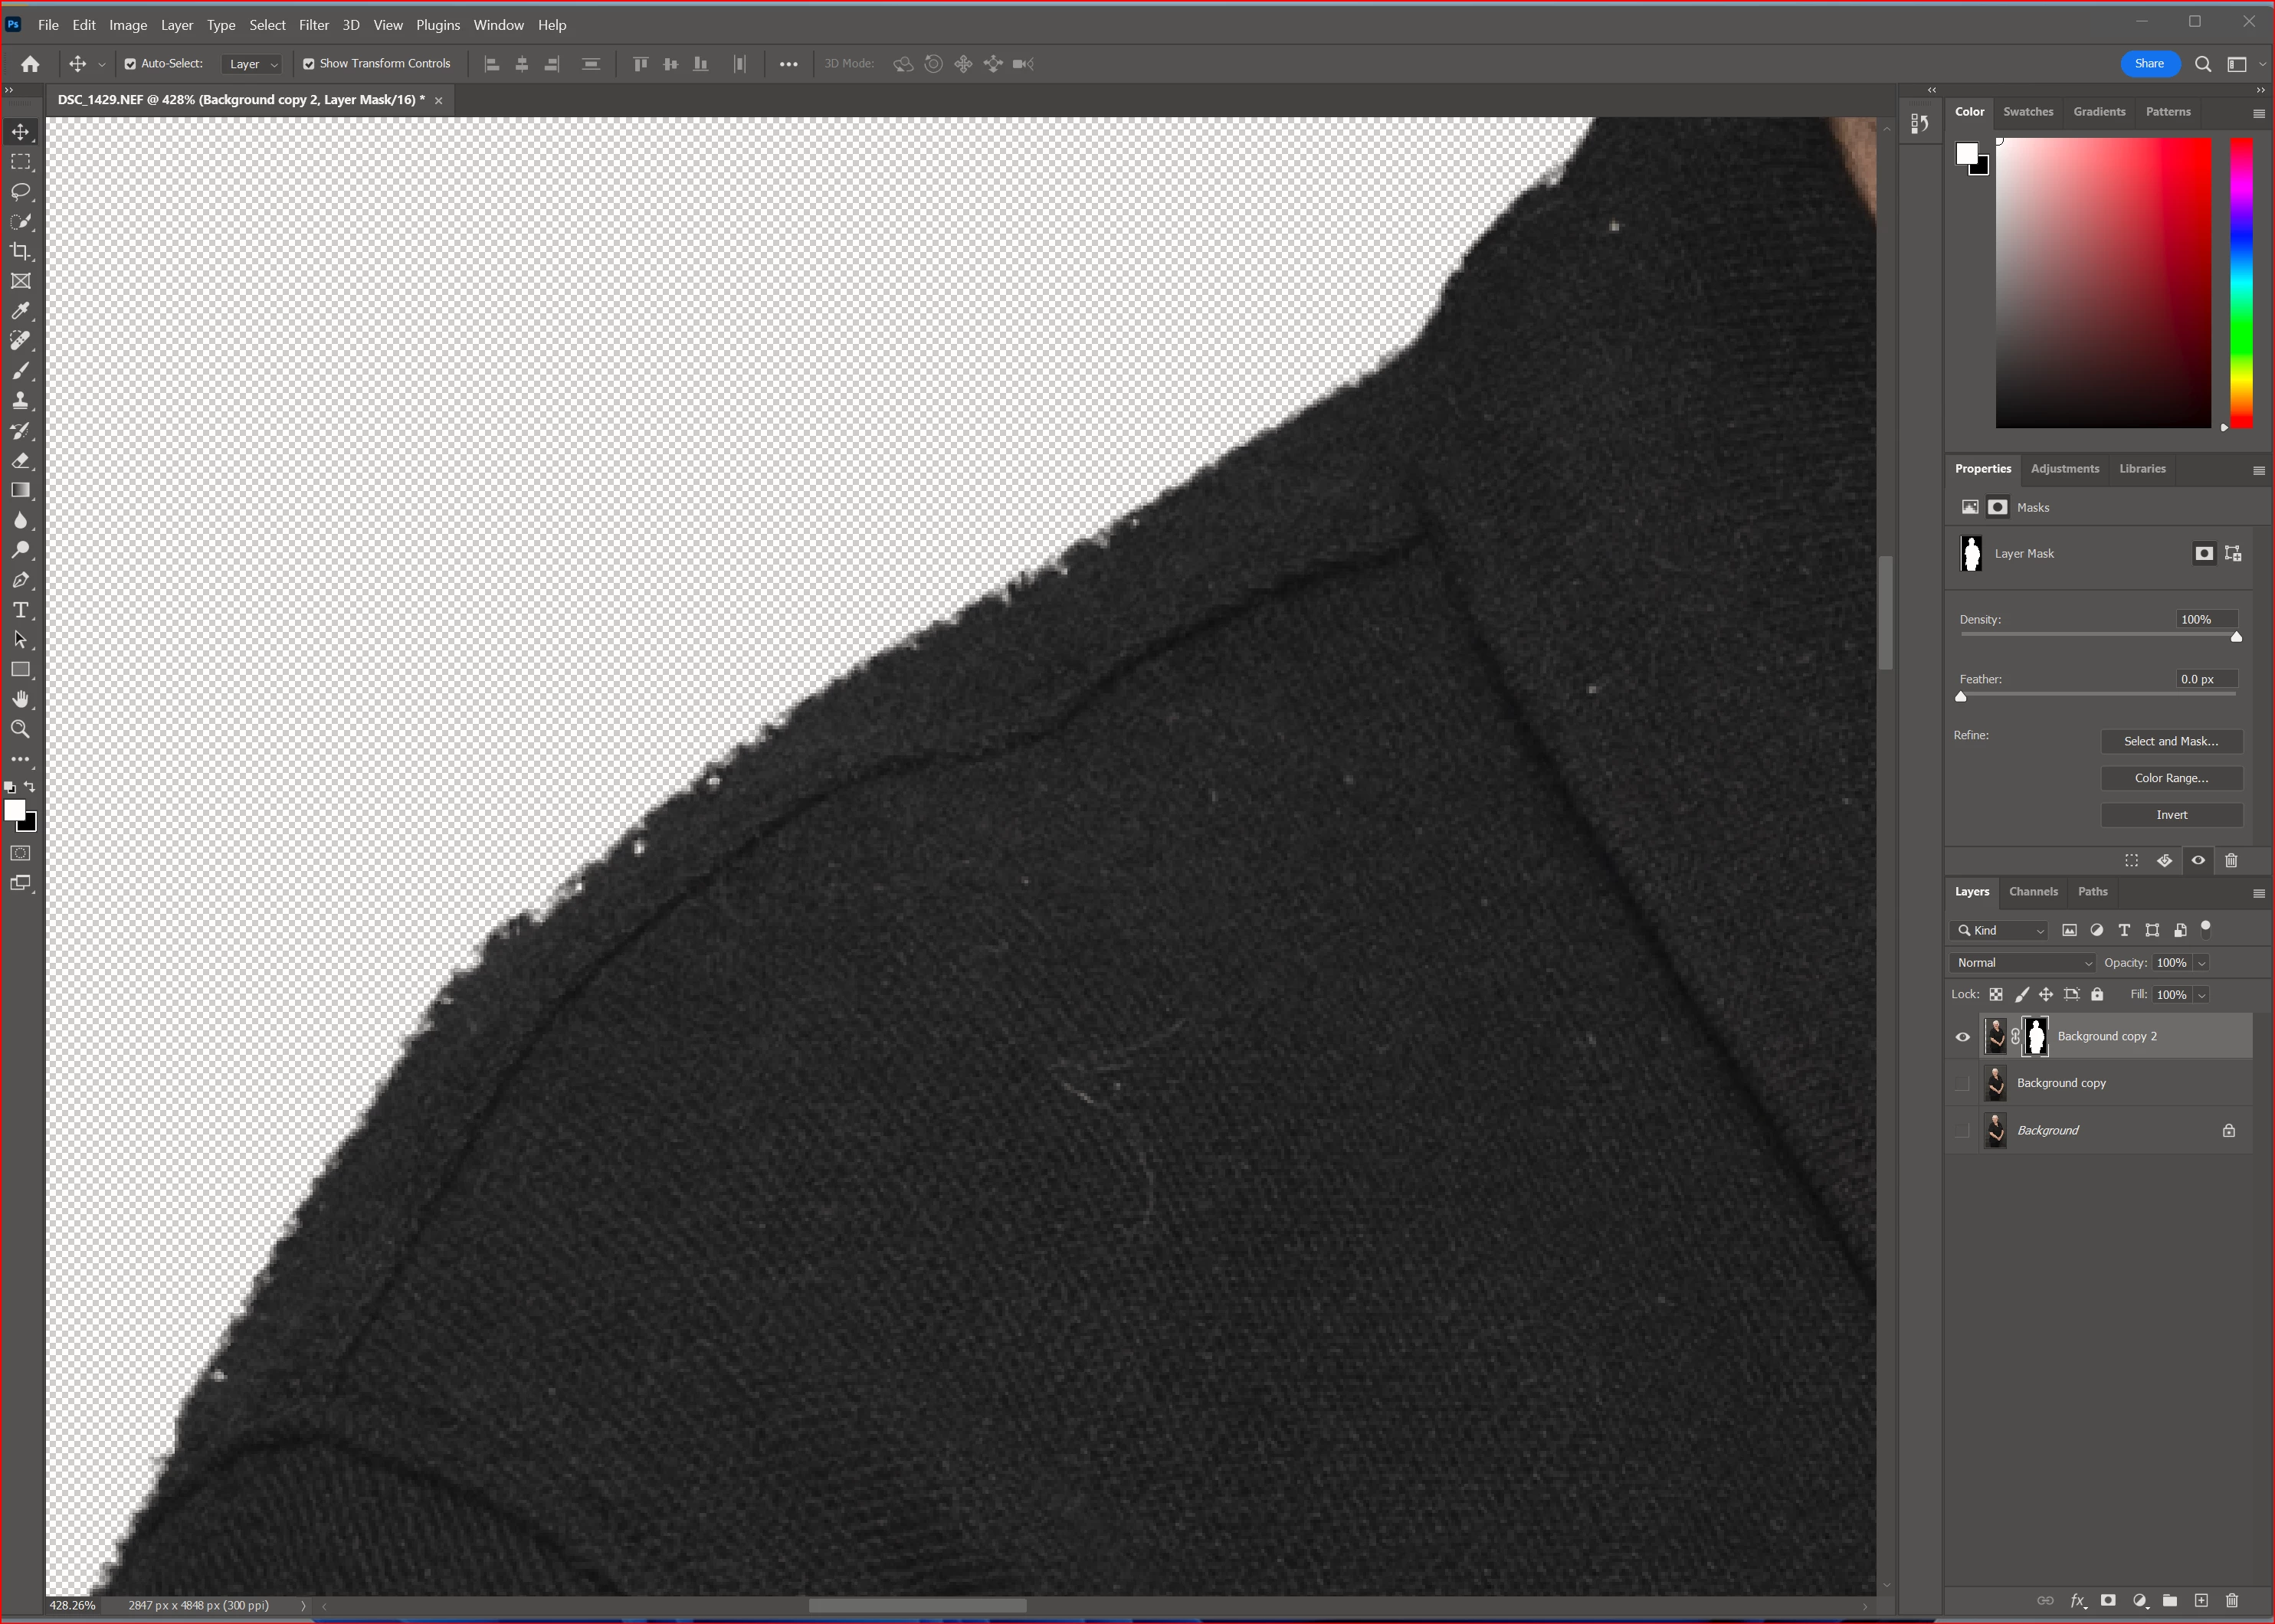Screen dimensions: 2275x1624
Task: Switch to the Channels tab
Action: point(2033,891)
